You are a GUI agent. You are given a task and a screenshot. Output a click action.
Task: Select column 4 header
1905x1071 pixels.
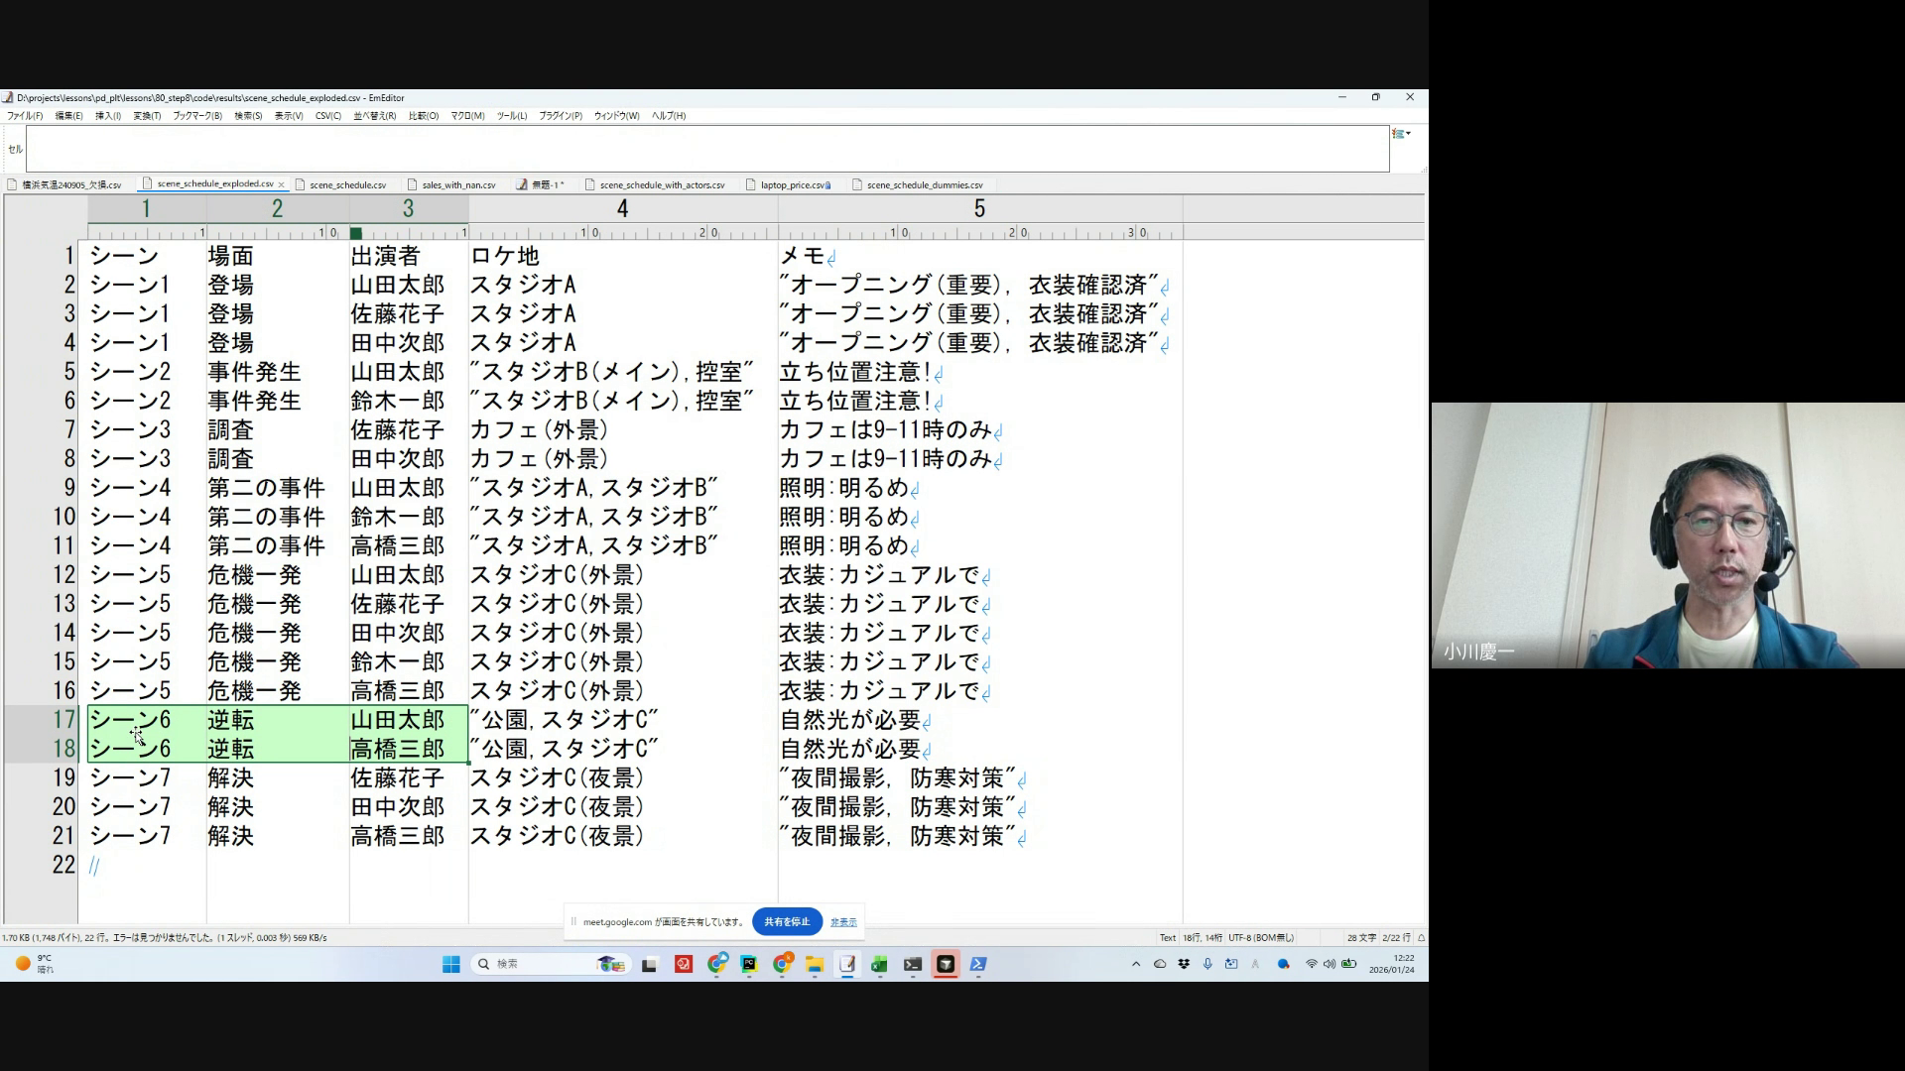coord(622,208)
